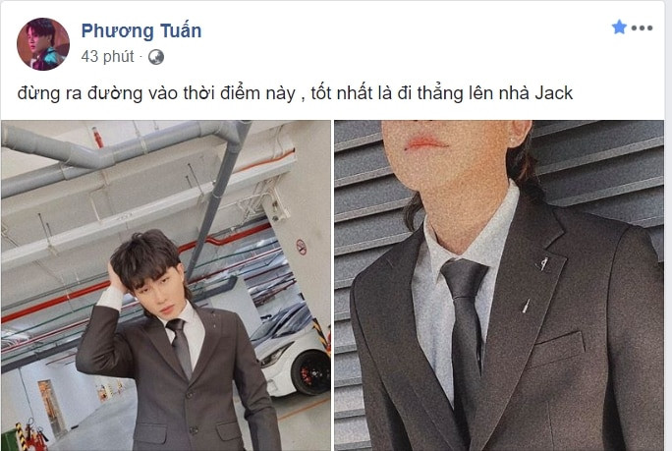The height and width of the screenshot is (451, 672).
Task: Open Phương Tuấn's round profile picture
Action: tap(43, 44)
